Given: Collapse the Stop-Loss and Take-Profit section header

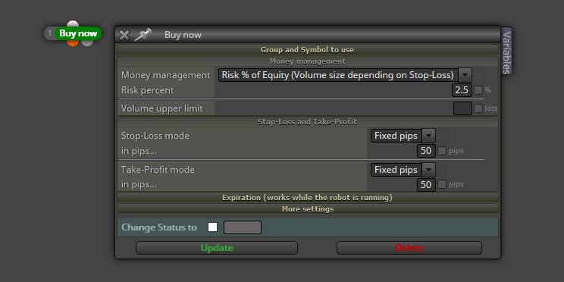Looking at the screenshot, I should click(308, 121).
